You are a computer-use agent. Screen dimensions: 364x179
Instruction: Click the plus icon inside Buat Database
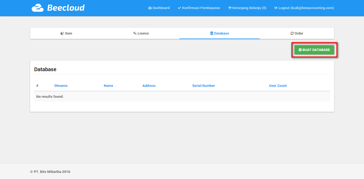pyautogui.click(x=300, y=50)
